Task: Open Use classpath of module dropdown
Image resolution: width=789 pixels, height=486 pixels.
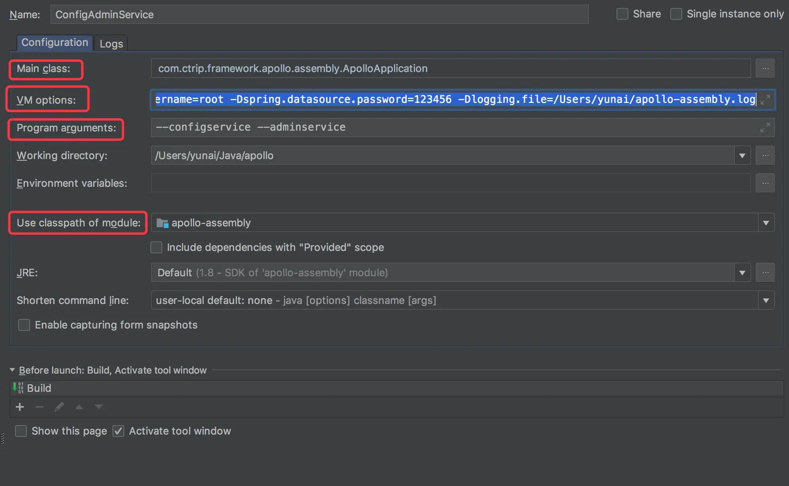Action: click(x=766, y=223)
